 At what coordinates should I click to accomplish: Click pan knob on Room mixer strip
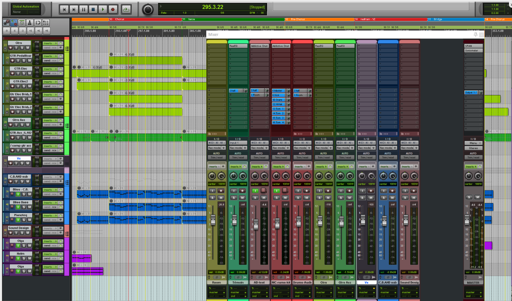pos(212,176)
